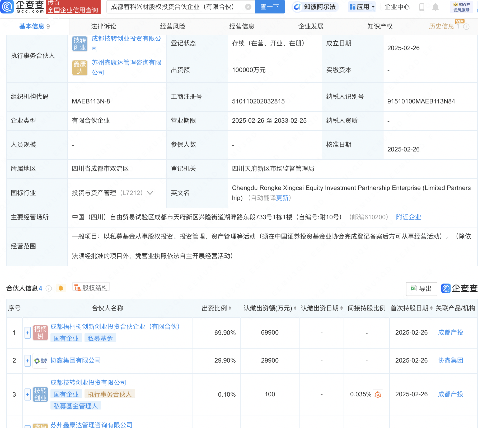The width and height of the screenshot is (478, 428).
Task: Click 私募基金 tag in row 1
Action: (100, 339)
